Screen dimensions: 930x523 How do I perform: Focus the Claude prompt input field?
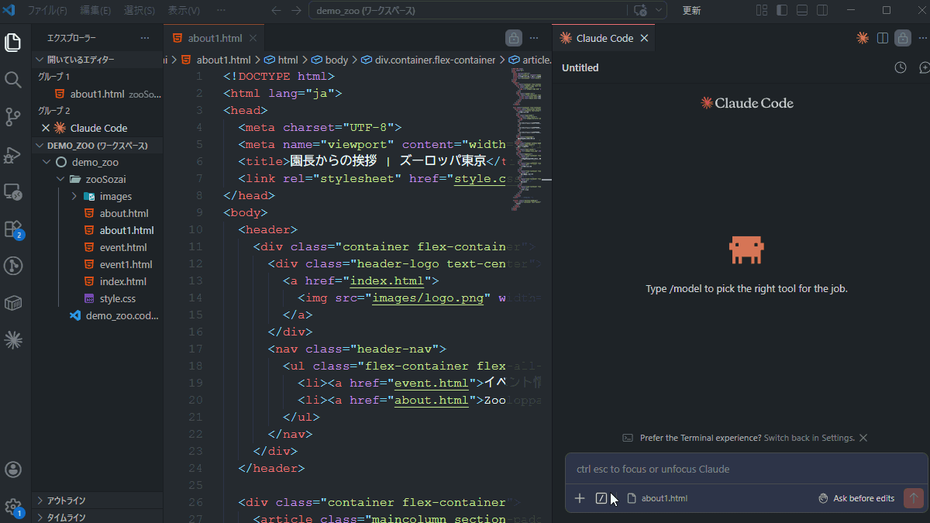pyautogui.click(x=744, y=469)
